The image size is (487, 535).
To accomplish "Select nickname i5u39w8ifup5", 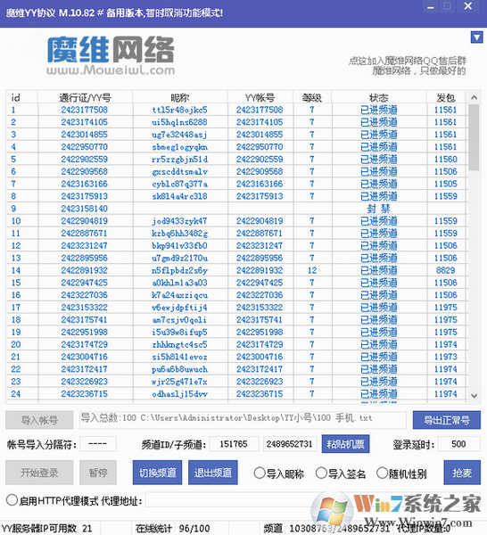I will pyautogui.click(x=180, y=333).
